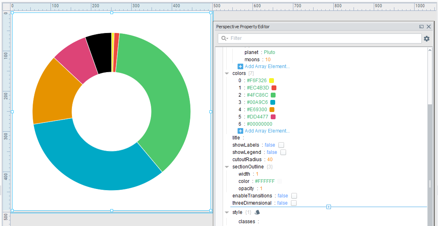Collapse the sectionOutline object

(227, 167)
